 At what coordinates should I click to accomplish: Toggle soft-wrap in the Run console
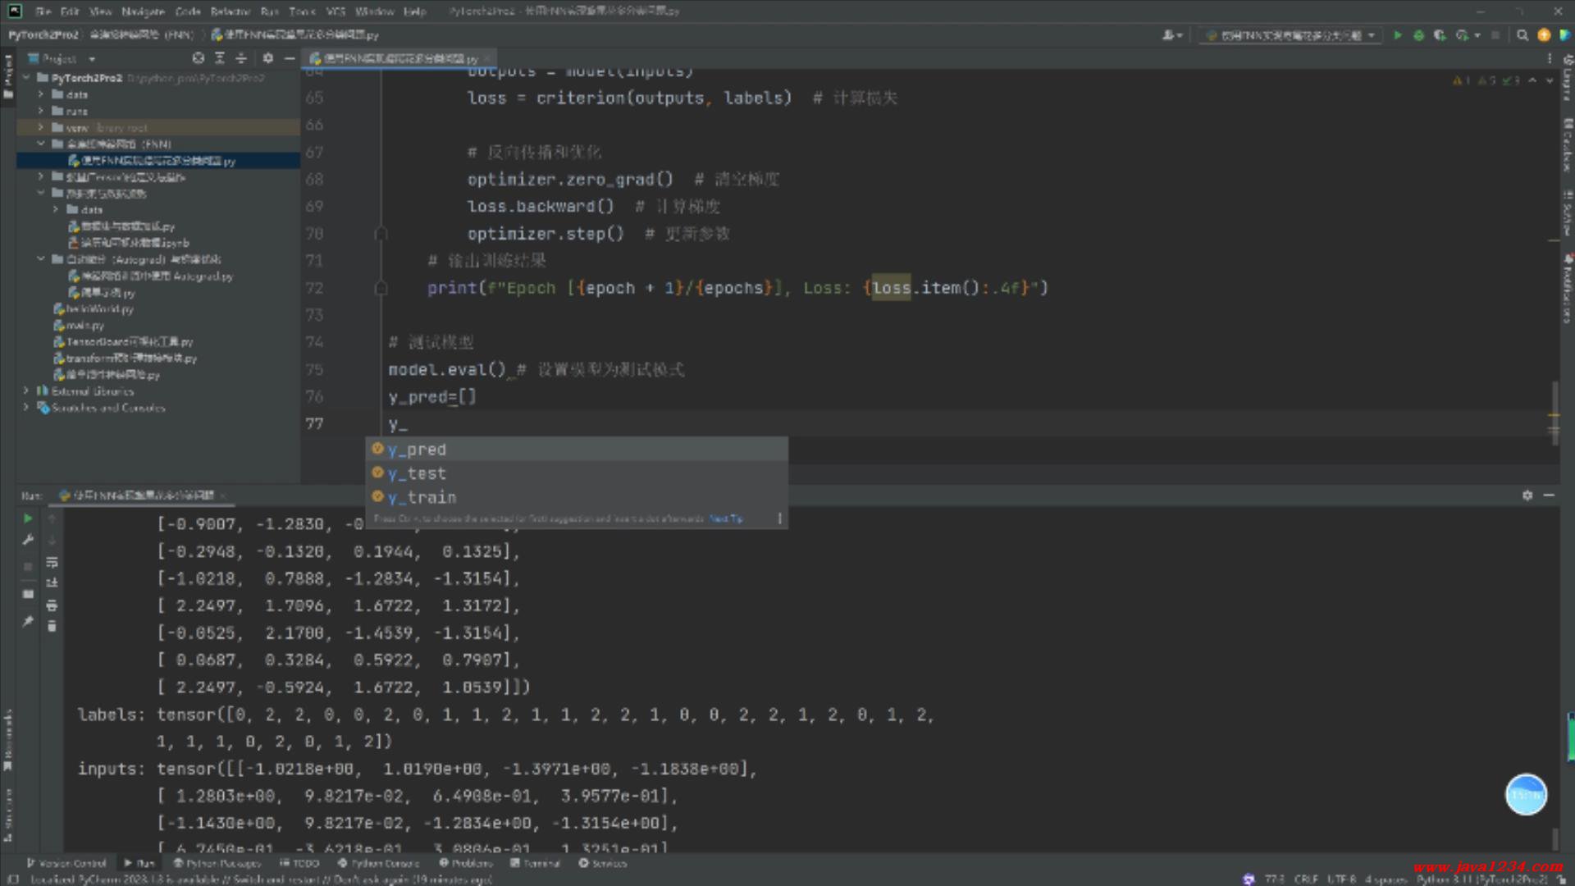[x=52, y=563]
